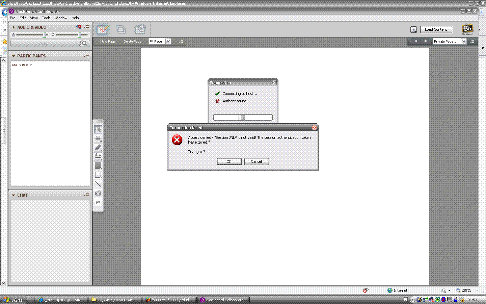The width and height of the screenshot is (486, 304).
Task: Select the Text tool in whiteboard palette
Action: [x=98, y=156]
